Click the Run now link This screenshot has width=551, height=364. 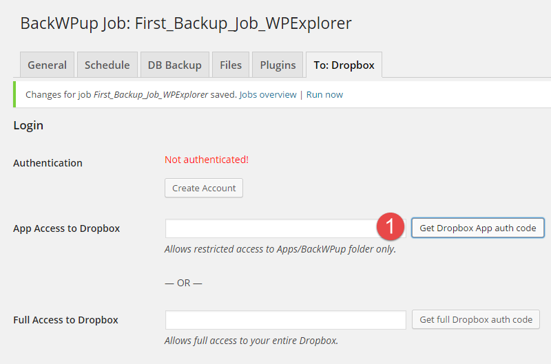(324, 95)
